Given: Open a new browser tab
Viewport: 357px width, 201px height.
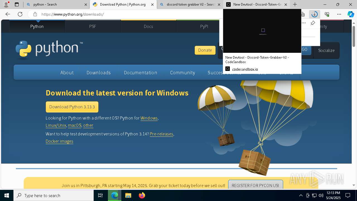Looking at the screenshot, I should pyautogui.click(x=295, y=4).
